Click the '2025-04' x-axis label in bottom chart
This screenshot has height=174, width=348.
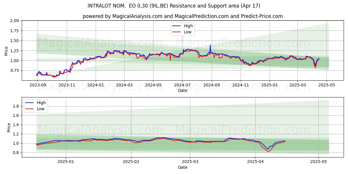click(x=255, y=162)
